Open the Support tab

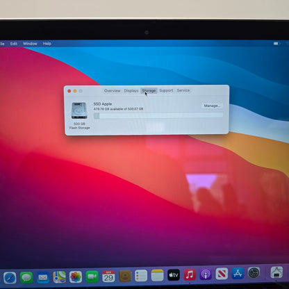[x=166, y=90]
